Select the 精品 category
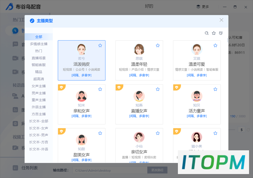Viewport: 253px width, 178px height. [x=39, y=72]
